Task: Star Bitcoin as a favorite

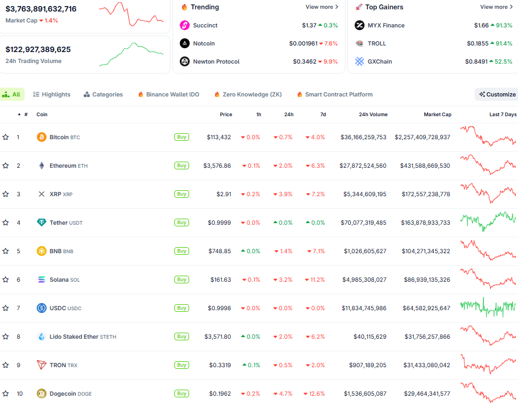Action: point(6,137)
